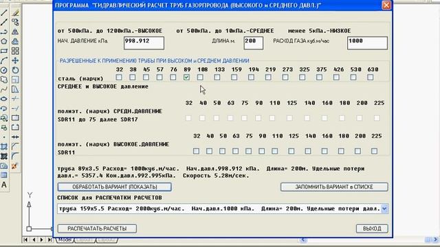Select the Array tool
Screen dimensions: 440x247
click(x=15, y=51)
